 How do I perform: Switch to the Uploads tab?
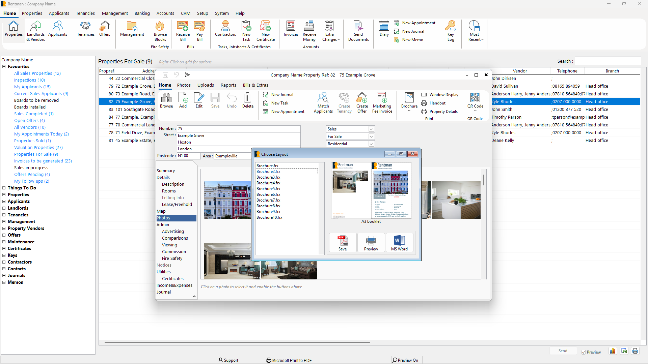coord(206,85)
